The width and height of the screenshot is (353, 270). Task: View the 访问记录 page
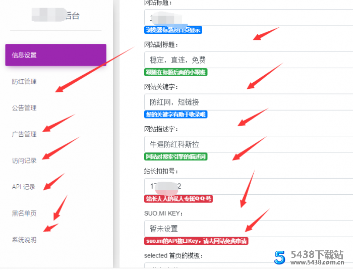24,160
